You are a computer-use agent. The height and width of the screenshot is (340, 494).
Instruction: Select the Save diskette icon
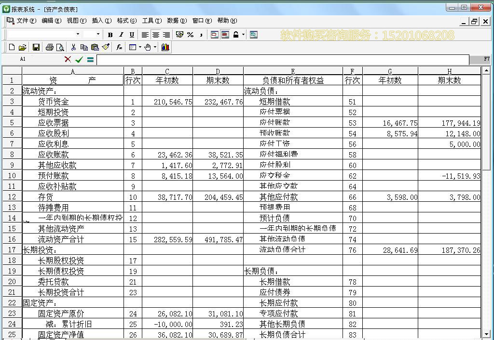click(x=35, y=47)
